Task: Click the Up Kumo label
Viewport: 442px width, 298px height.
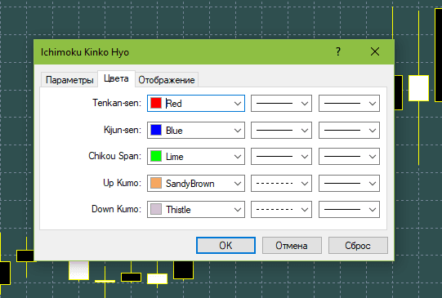Action: [122, 183]
